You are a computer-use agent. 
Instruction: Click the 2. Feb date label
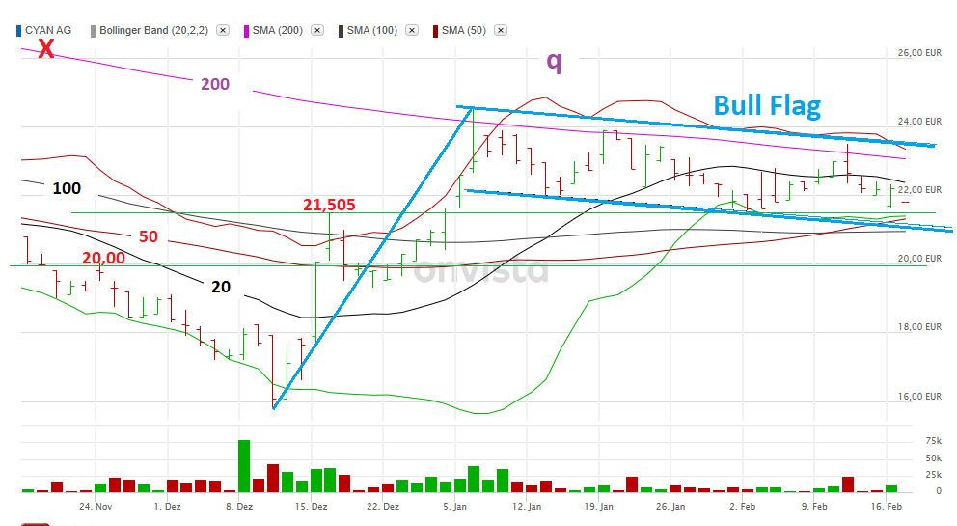743,506
